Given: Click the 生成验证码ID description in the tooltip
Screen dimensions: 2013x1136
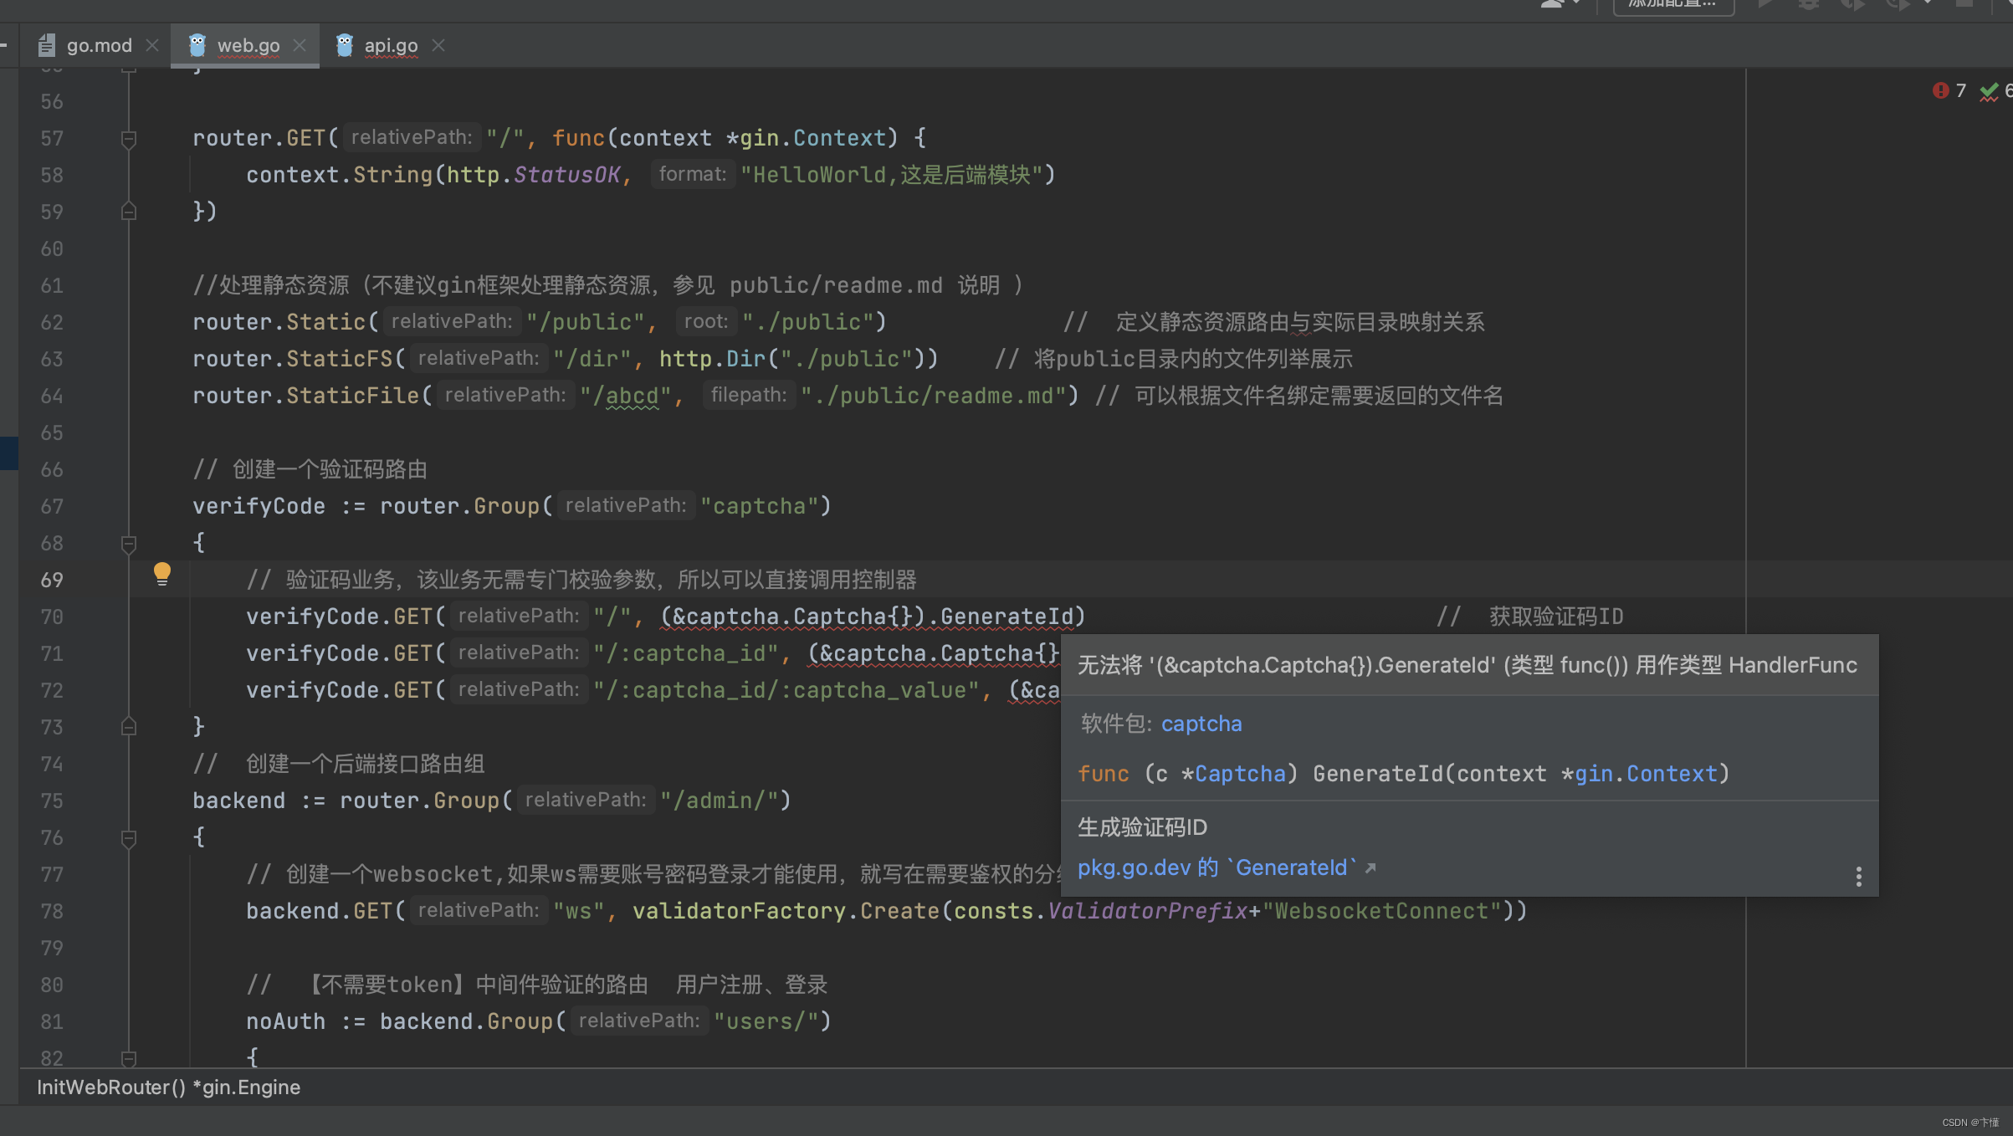Looking at the screenshot, I should tap(1142, 828).
